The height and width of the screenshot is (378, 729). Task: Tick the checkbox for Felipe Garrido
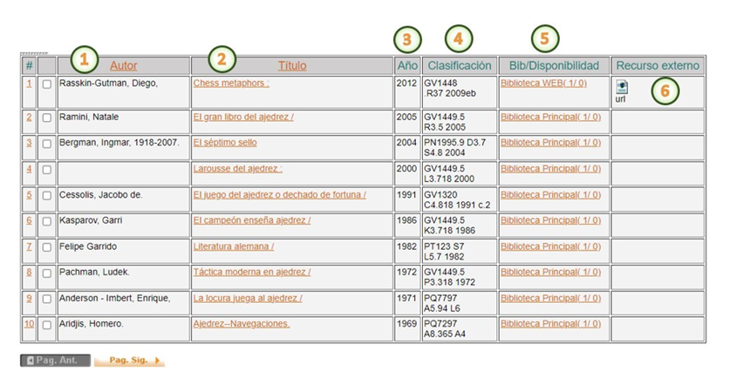pos(46,247)
